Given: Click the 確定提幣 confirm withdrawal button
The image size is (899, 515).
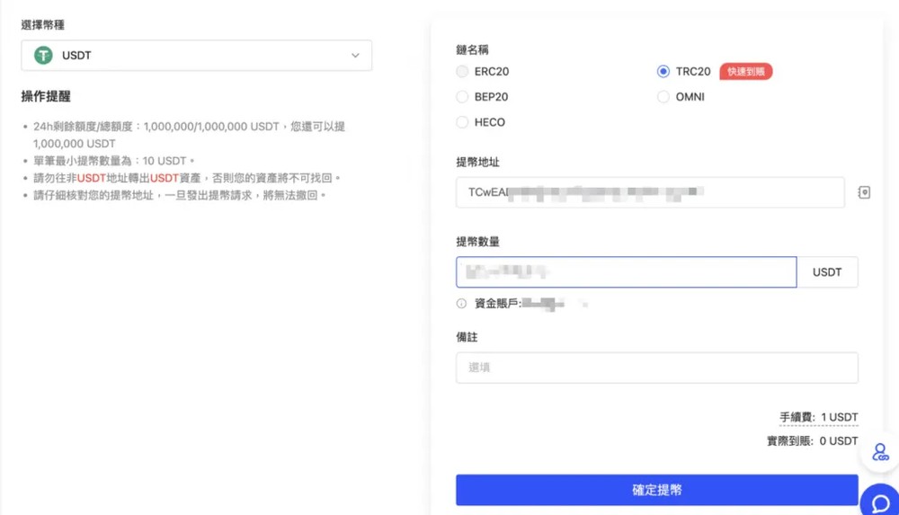Looking at the screenshot, I should pos(657,491).
